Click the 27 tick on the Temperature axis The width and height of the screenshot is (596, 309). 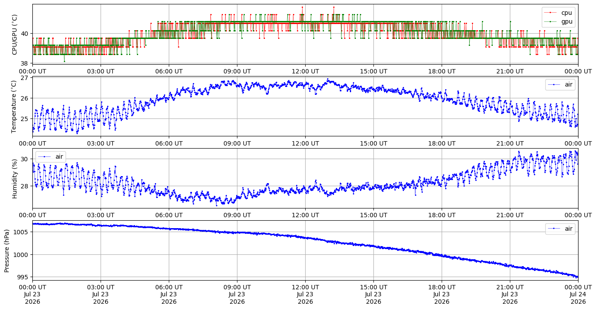coord(25,78)
